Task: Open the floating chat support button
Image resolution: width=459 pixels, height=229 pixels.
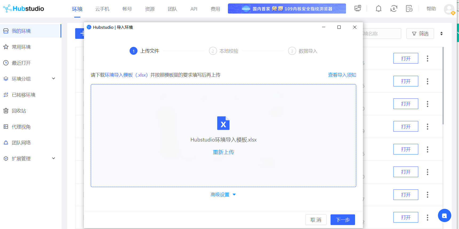Action: point(444,215)
